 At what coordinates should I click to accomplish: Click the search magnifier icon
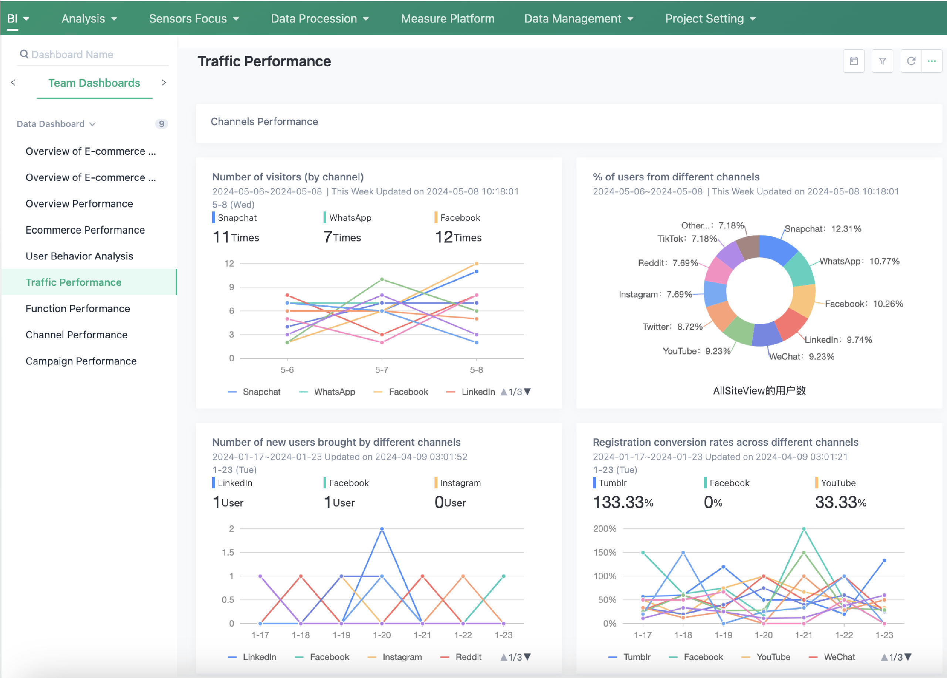click(x=24, y=54)
